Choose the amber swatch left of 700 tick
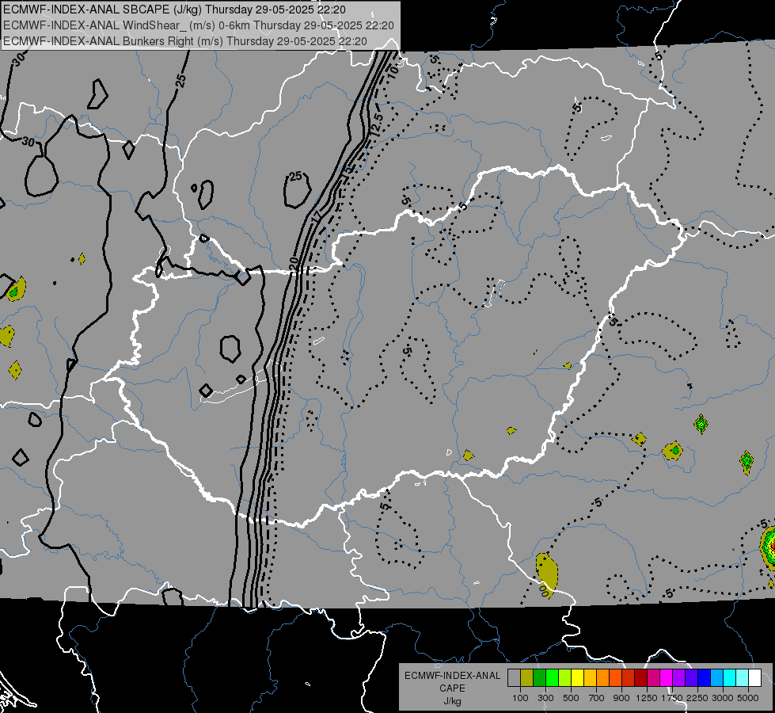This screenshot has width=775, height=713. point(590,677)
